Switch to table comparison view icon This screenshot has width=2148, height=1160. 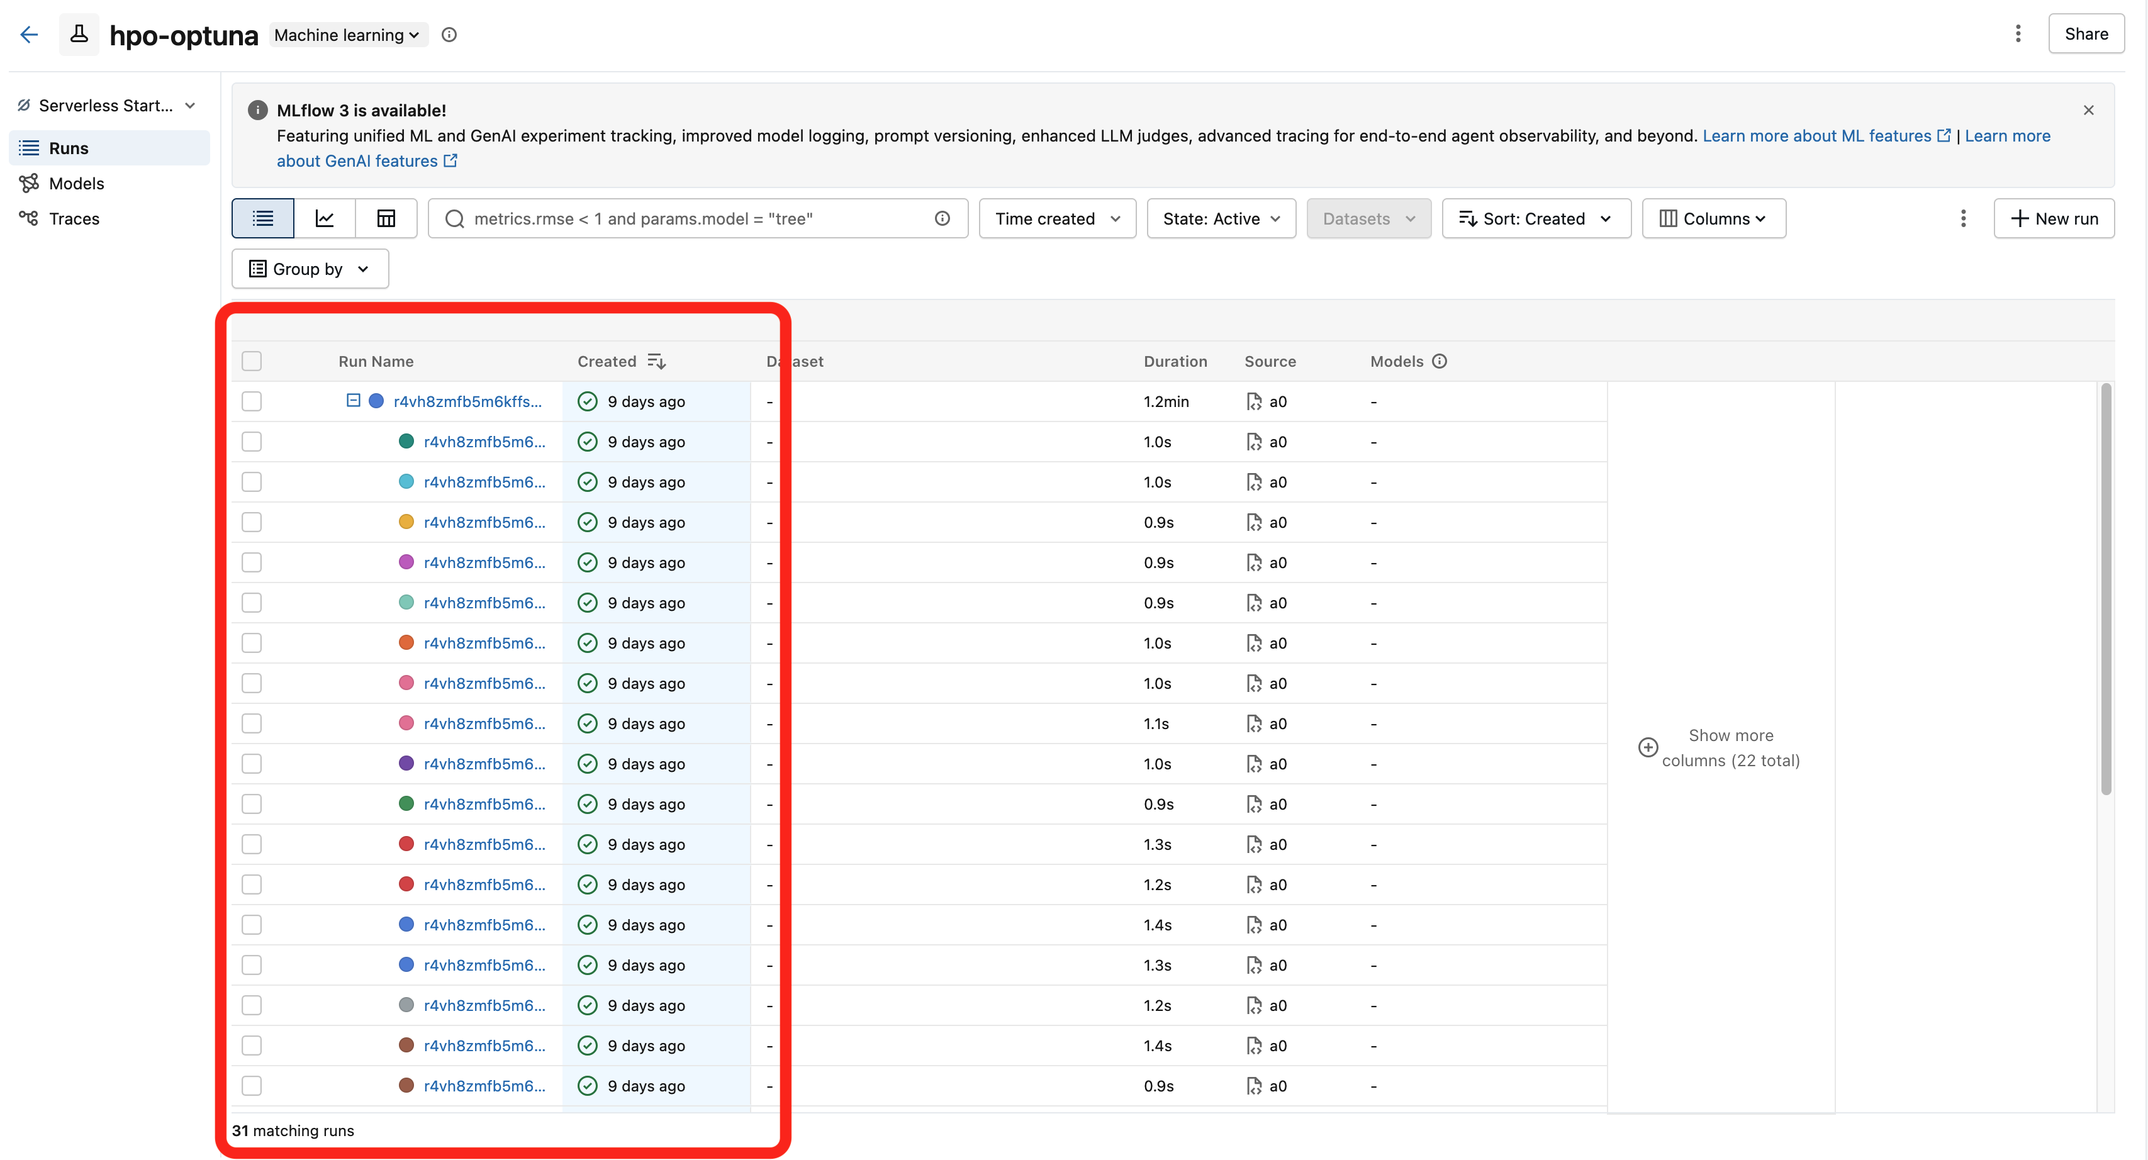point(386,218)
